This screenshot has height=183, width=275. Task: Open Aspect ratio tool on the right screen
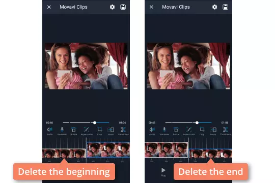(189, 131)
